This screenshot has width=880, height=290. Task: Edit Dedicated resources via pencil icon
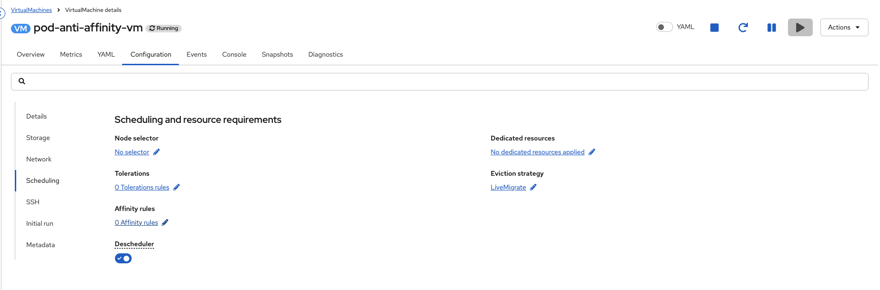pyautogui.click(x=592, y=152)
